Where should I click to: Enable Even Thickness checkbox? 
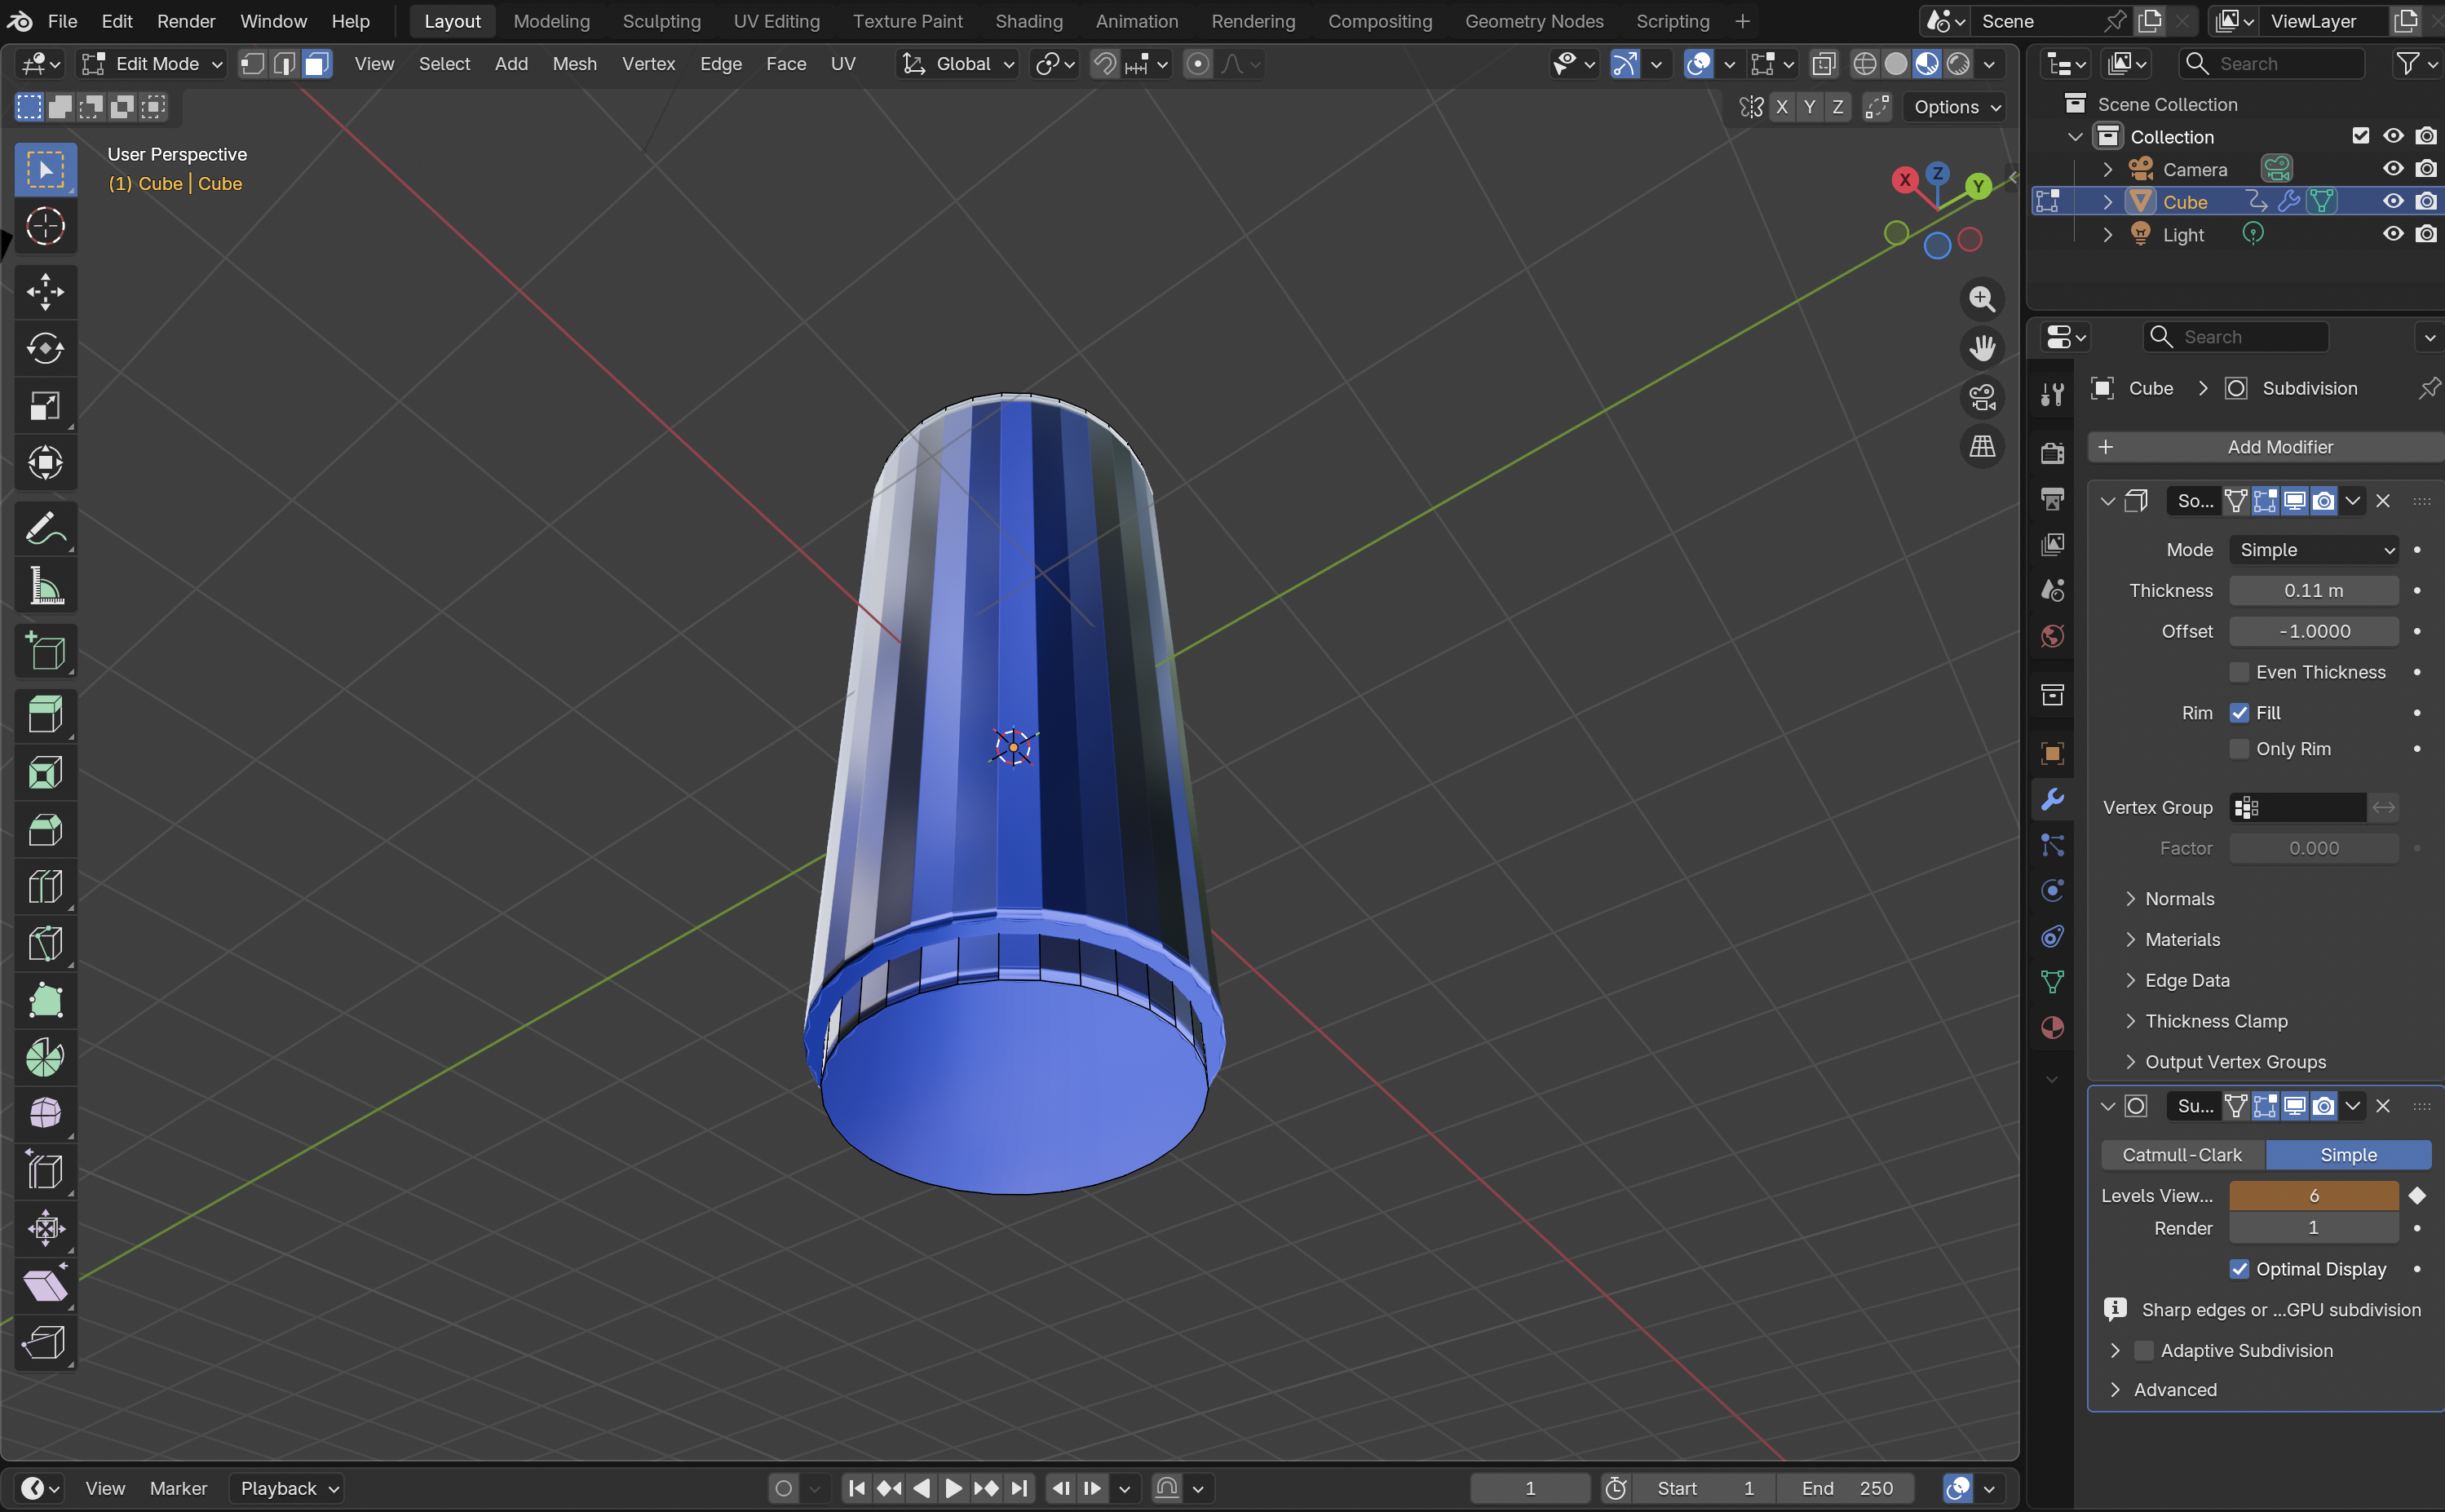point(2239,672)
